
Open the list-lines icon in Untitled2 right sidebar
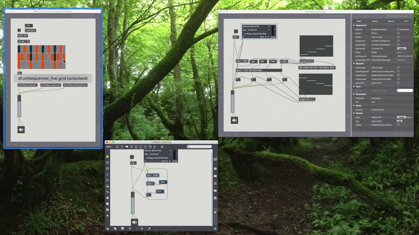pos(215,183)
